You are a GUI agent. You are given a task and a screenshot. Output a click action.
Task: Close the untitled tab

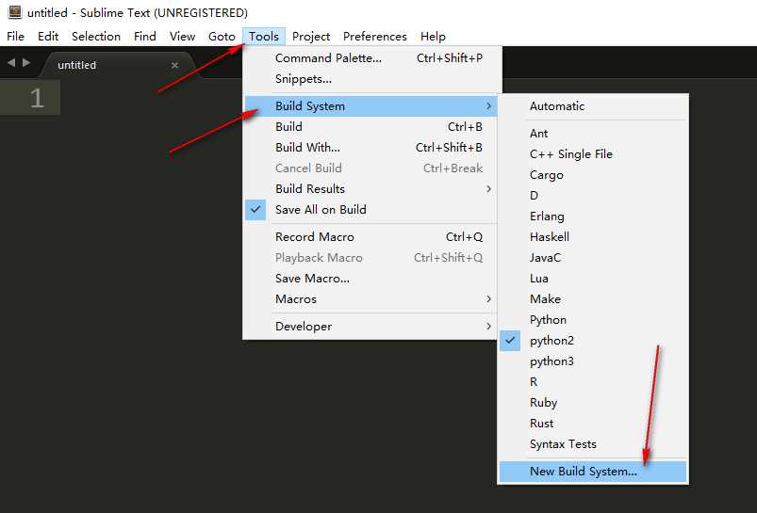click(x=174, y=65)
